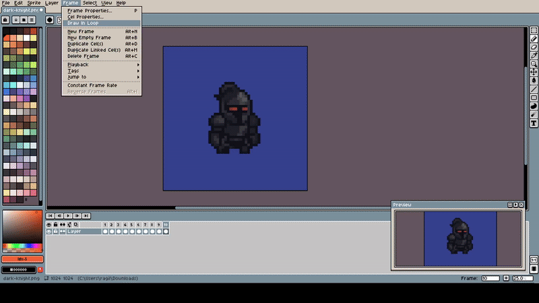
Task: Toggle visibility of all layers header eye
Action: [x=49, y=225]
